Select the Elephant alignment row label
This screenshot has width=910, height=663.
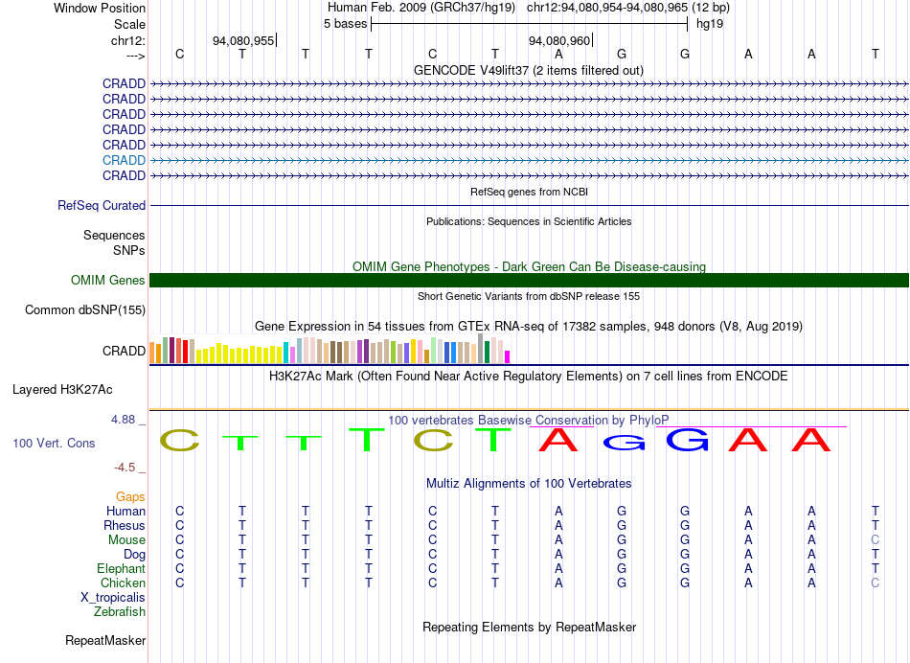[x=122, y=569]
